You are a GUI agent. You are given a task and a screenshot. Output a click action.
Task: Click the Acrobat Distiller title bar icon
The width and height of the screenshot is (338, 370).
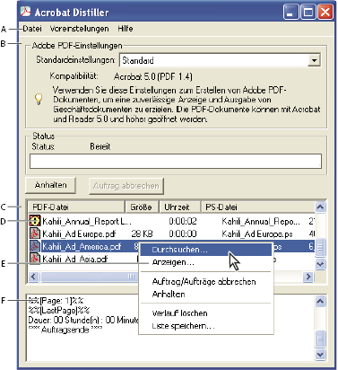coord(26,12)
